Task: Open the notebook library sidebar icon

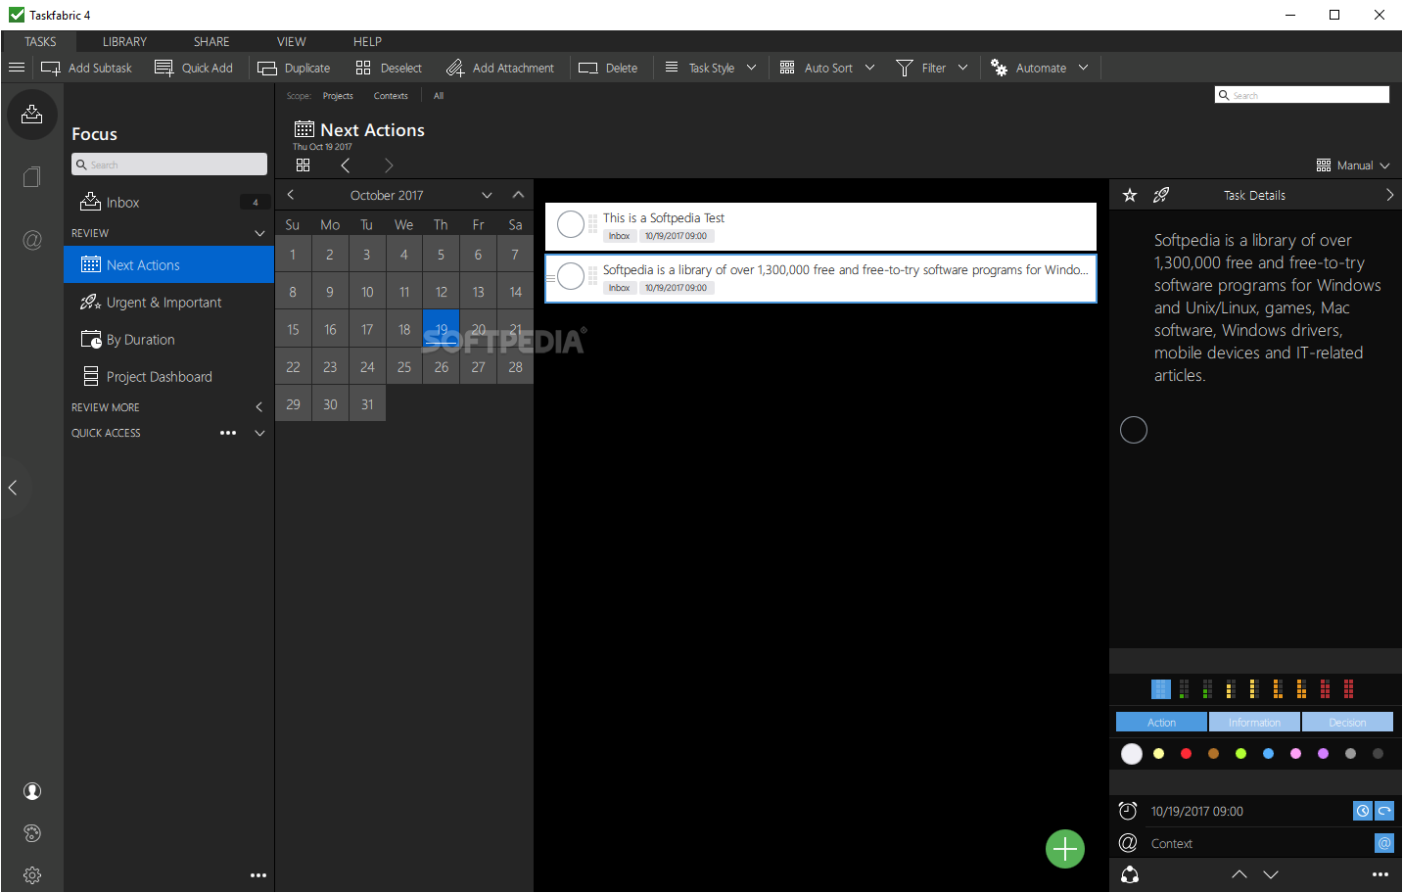Action: point(32,177)
